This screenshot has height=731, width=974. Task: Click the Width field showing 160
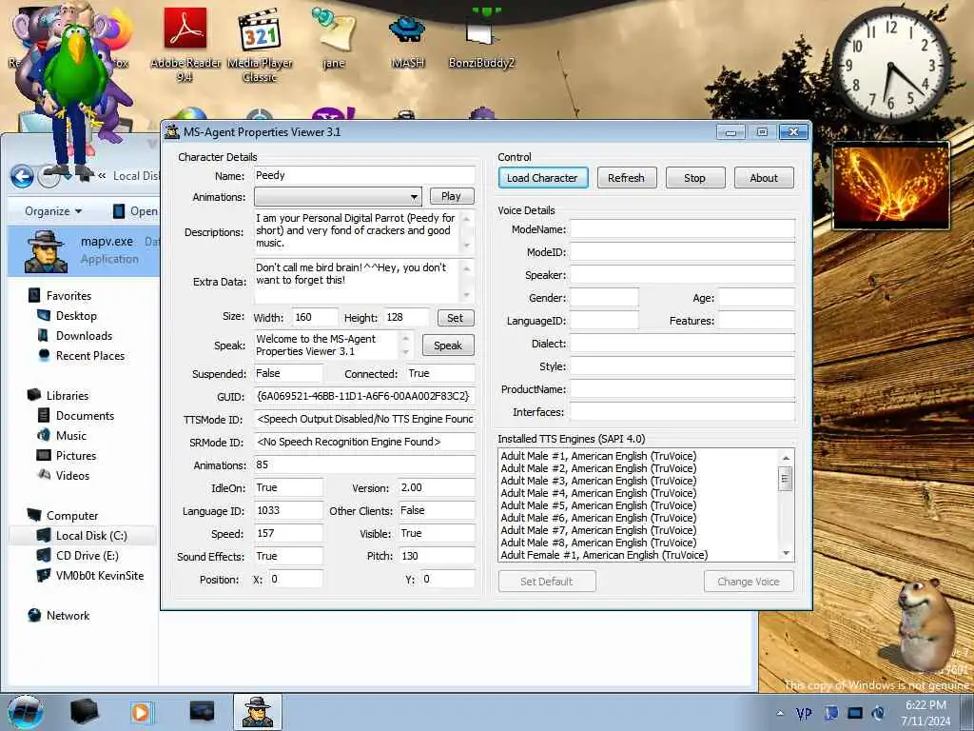(x=315, y=318)
